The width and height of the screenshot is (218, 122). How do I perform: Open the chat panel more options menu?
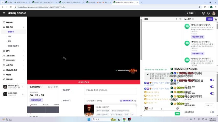pos(176,19)
